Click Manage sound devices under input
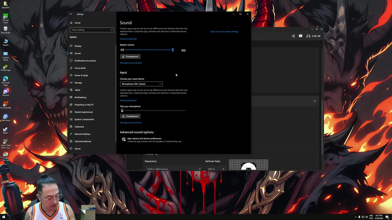This screenshot has height=220, width=392. pos(131,123)
